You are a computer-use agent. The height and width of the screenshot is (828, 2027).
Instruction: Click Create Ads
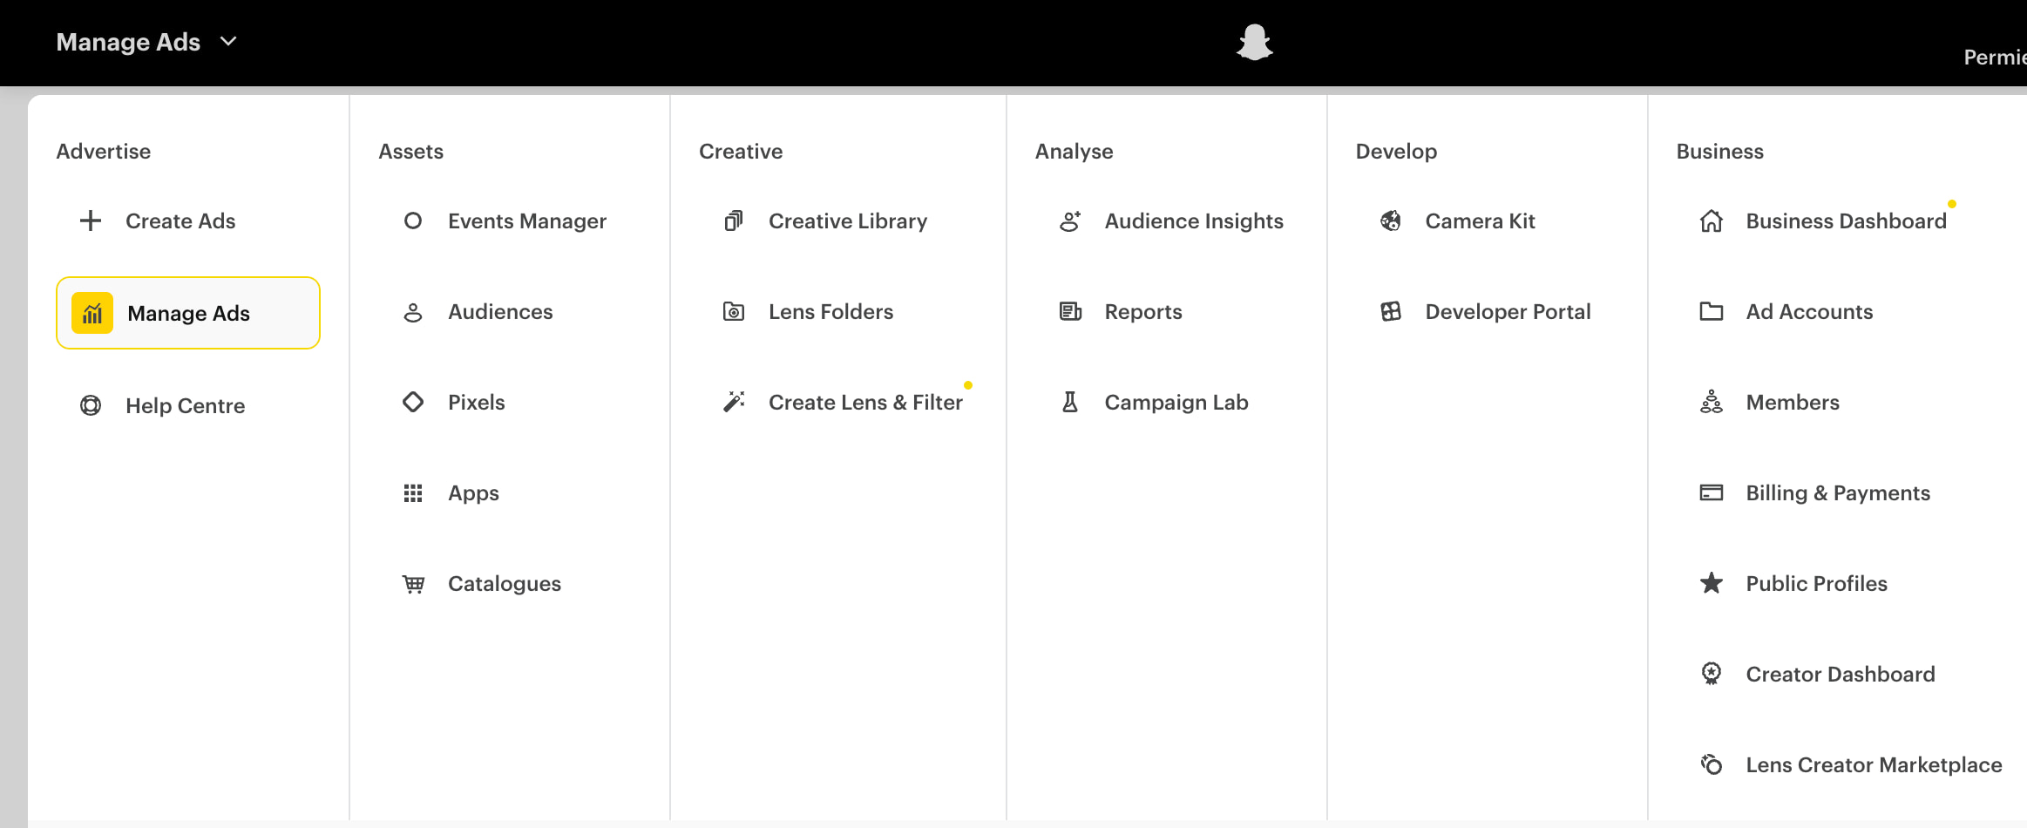[180, 221]
